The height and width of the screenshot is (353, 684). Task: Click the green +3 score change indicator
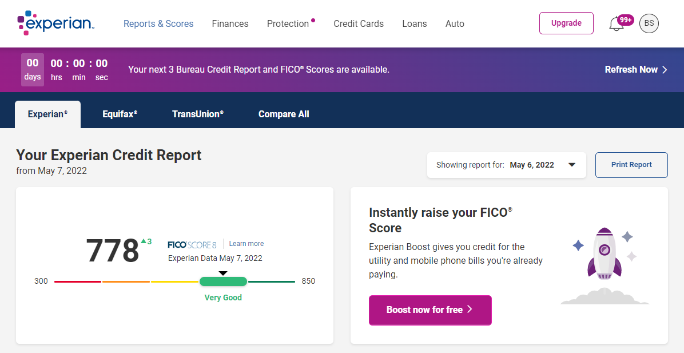146,241
